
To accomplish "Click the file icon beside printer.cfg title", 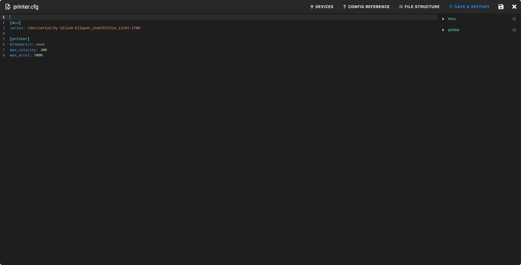I will [x=8, y=7].
